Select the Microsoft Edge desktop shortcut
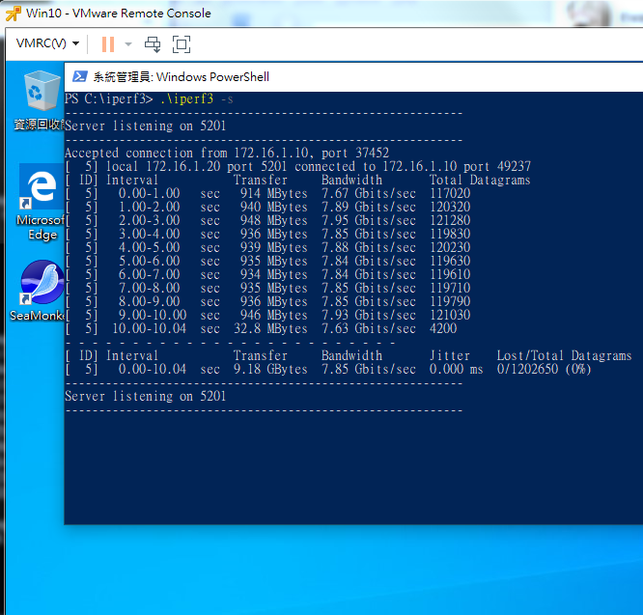 pyautogui.click(x=41, y=202)
